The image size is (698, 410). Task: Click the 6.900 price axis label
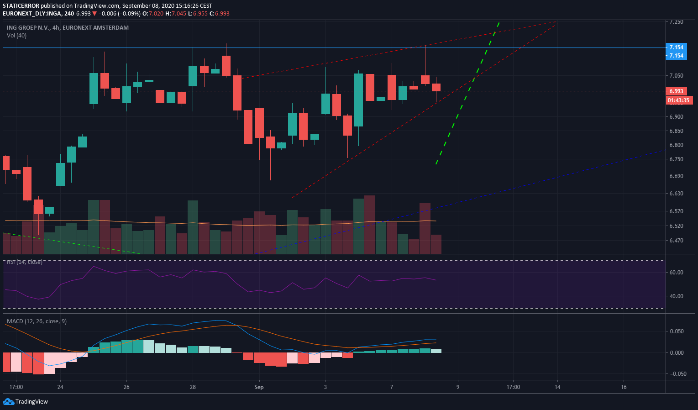click(676, 117)
